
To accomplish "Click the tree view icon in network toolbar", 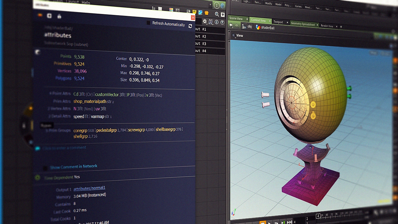I will [x=154, y=9].
